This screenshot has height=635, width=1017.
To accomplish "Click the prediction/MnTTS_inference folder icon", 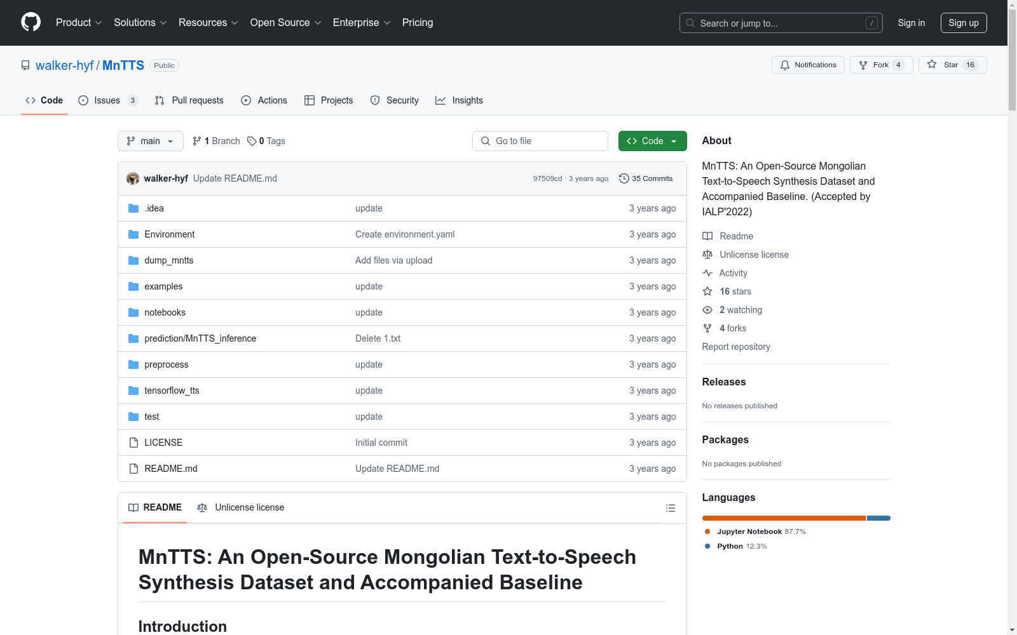I will point(133,338).
